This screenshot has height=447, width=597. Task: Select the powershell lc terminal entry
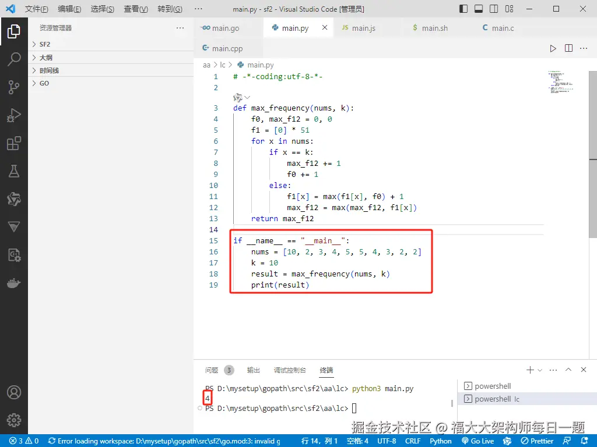coord(527,399)
